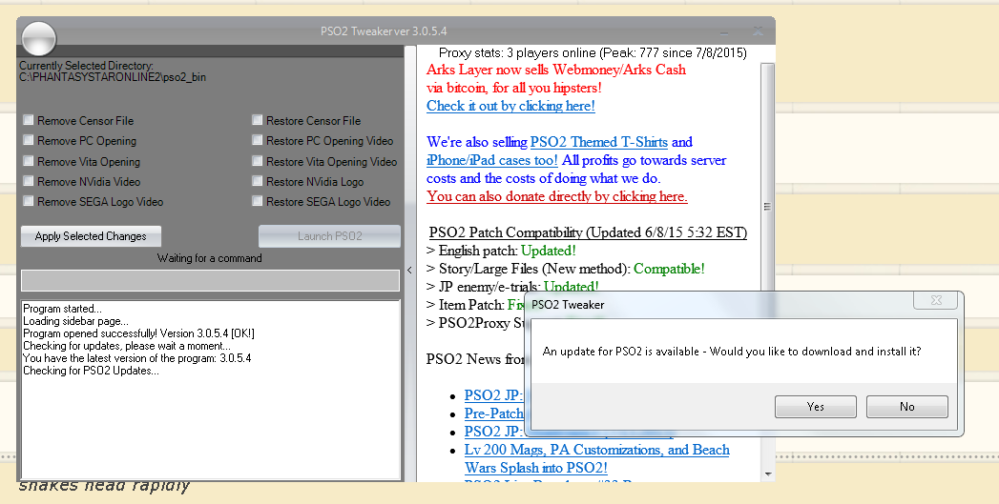Toggle Remove NVidia Video checkbox
999x504 pixels.
click(x=28, y=181)
